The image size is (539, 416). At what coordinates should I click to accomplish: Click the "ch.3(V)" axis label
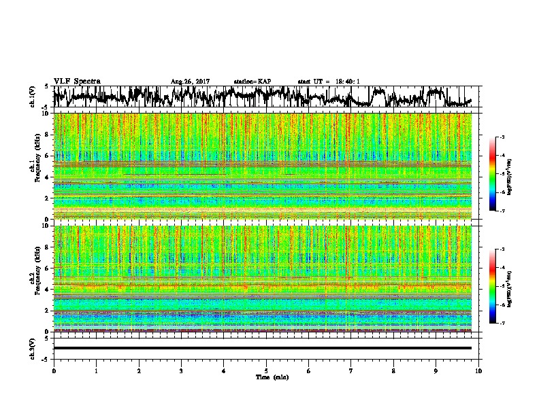tap(33, 349)
